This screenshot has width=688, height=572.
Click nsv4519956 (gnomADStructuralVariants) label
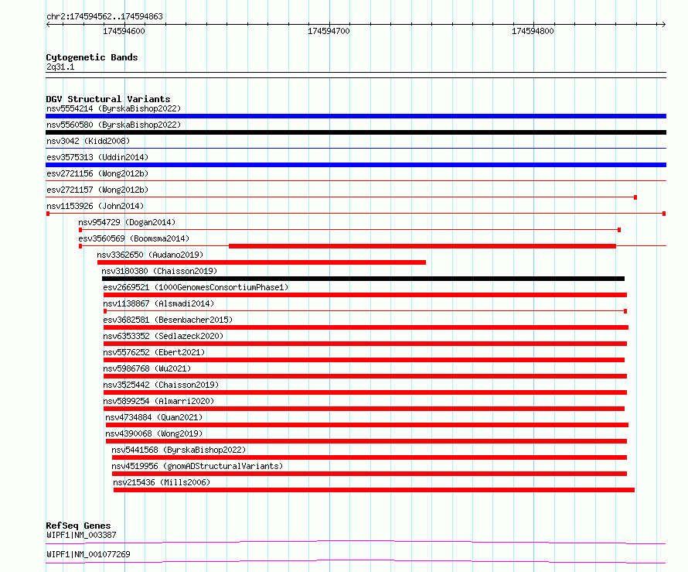point(197,466)
